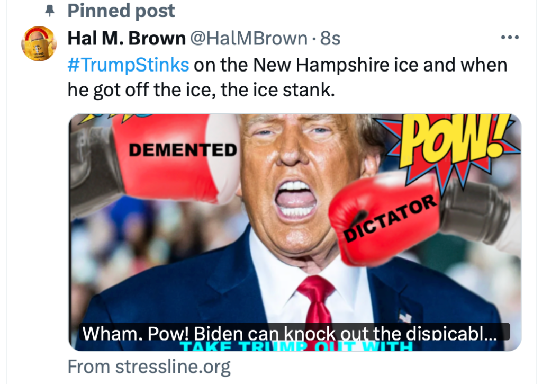This screenshot has height=384, width=542.
Task: Open Hal M. Brown's profile avatar
Action: tap(39, 43)
